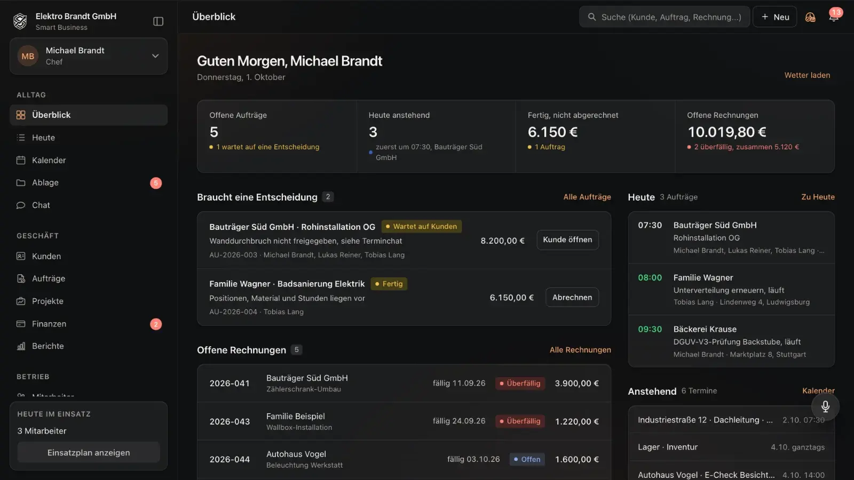
Task: Open the assistant icon next to Neu
Action: click(x=810, y=17)
